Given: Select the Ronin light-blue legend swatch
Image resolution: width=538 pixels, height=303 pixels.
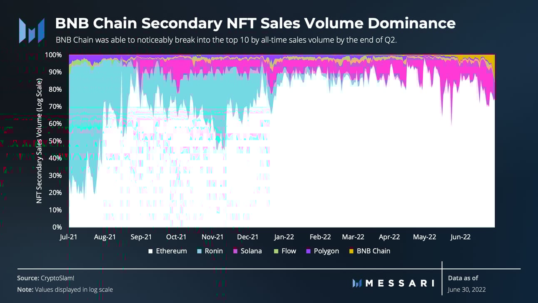Looking at the screenshot, I should point(199,251).
